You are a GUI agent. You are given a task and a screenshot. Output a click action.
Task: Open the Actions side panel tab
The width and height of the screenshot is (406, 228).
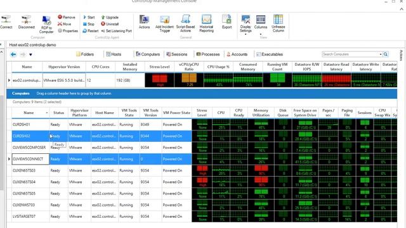click(x=402, y=55)
